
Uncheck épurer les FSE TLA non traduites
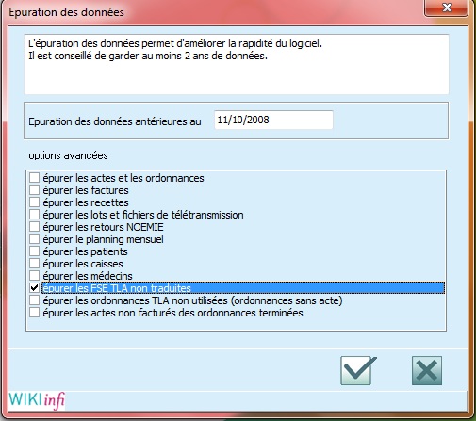point(34,288)
